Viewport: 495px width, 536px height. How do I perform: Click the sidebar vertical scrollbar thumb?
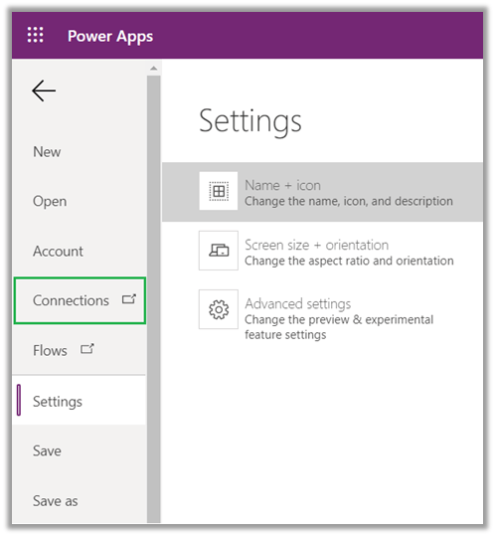(154, 299)
